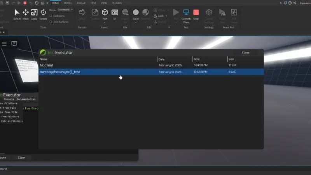Open the in-game hamburger menu
This screenshot has width=311, height=175.
point(4,44)
